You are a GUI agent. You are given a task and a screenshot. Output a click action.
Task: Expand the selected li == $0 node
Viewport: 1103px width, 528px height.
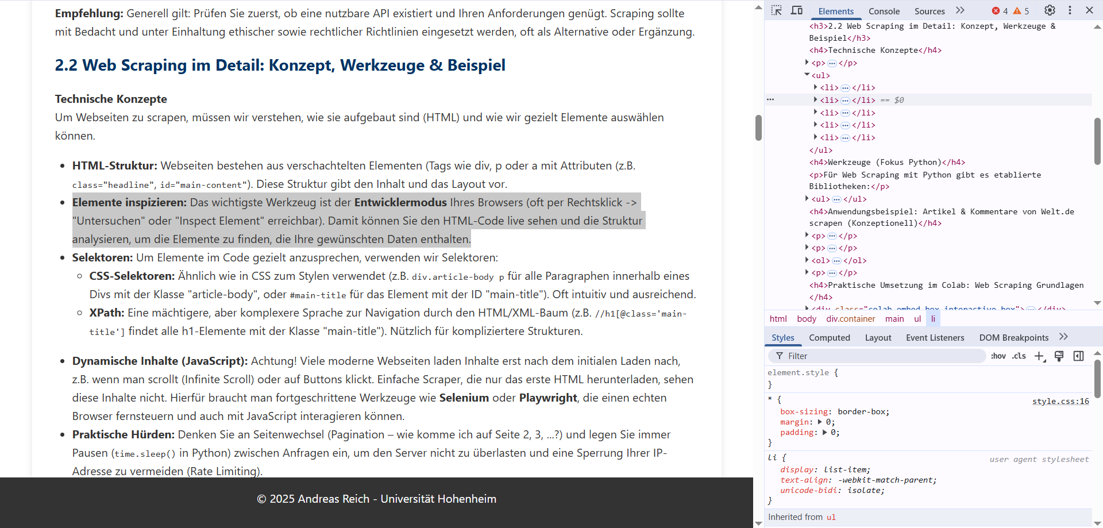(815, 100)
